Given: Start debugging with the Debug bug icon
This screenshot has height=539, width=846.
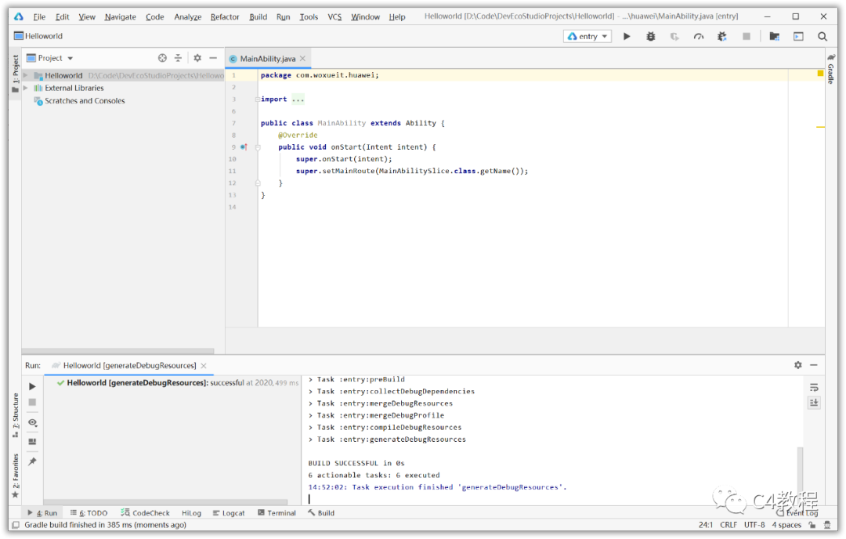Looking at the screenshot, I should pyautogui.click(x=651, y=36).
